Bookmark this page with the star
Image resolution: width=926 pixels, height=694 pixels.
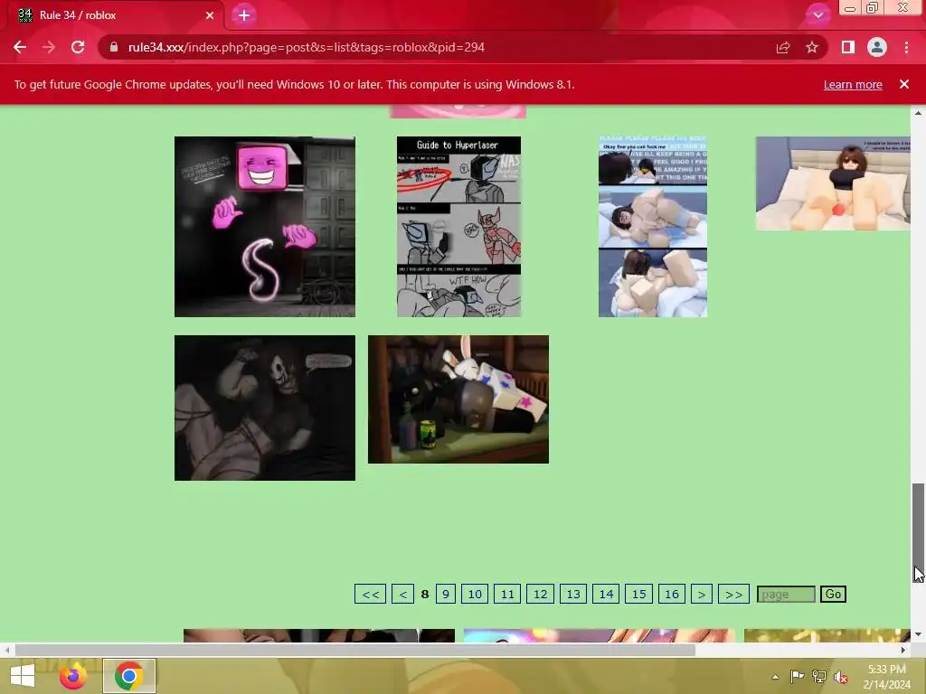click(812, 47)
